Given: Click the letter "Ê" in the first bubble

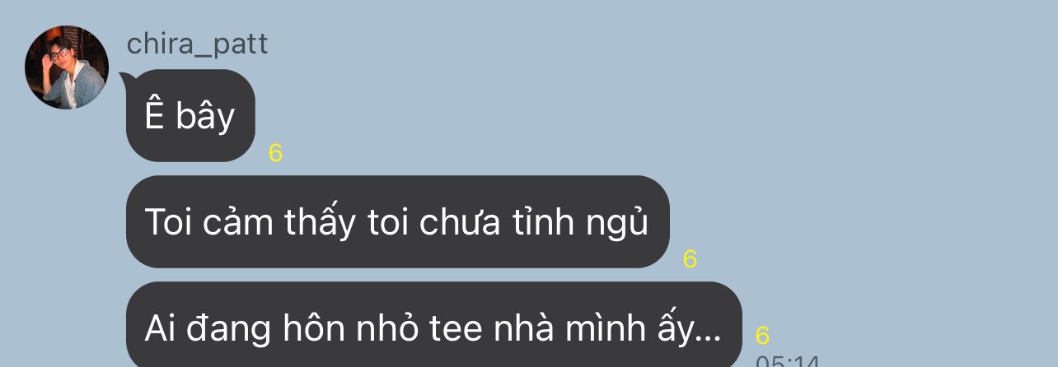Looking at the screenshot, I should (x=155, y=116).
